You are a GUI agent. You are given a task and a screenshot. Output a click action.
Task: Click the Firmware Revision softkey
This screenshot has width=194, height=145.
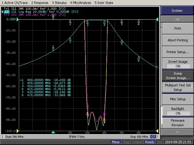(x=178, y=123)
